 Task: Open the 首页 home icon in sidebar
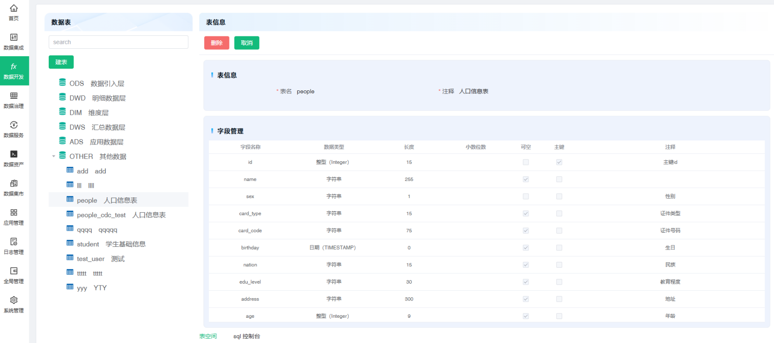point(14,9)
